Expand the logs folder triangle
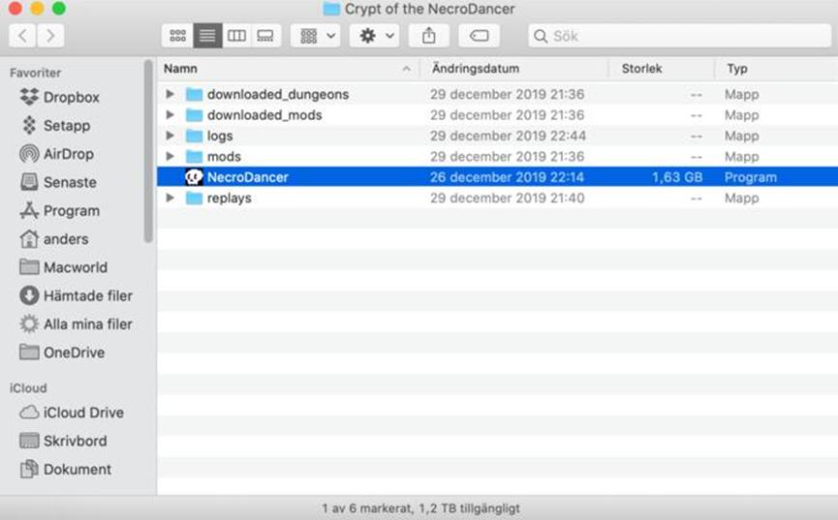This screenshot has width=838, height=520. (x=171, y=137)
